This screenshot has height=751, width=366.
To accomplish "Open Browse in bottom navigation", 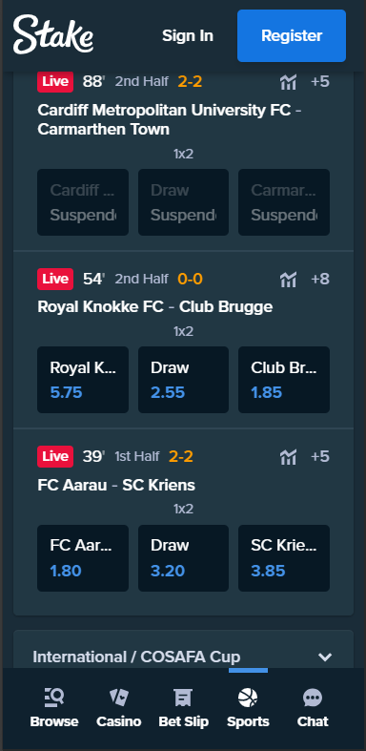I will tap(54, 708).
